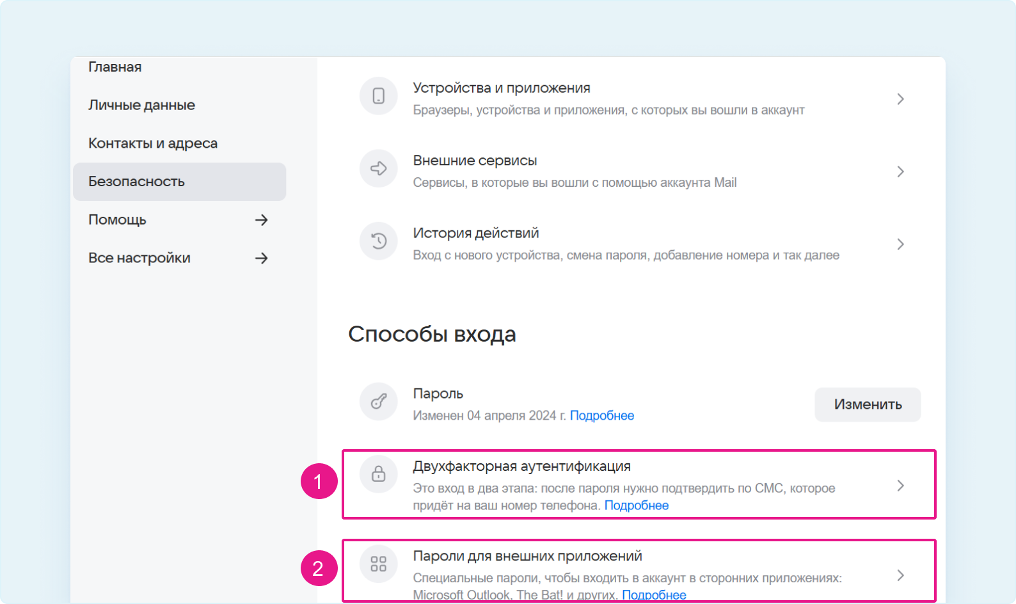Open Пароли для внешних приложений via its chevron
Viewport: 1016px width, 604px height.
click(900, 575)
